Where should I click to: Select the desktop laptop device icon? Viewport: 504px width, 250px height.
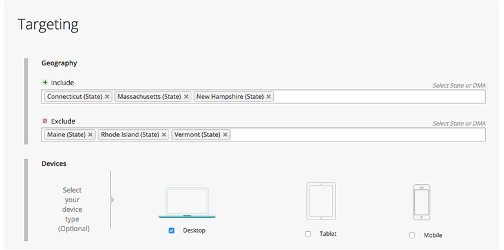(187, 203)
